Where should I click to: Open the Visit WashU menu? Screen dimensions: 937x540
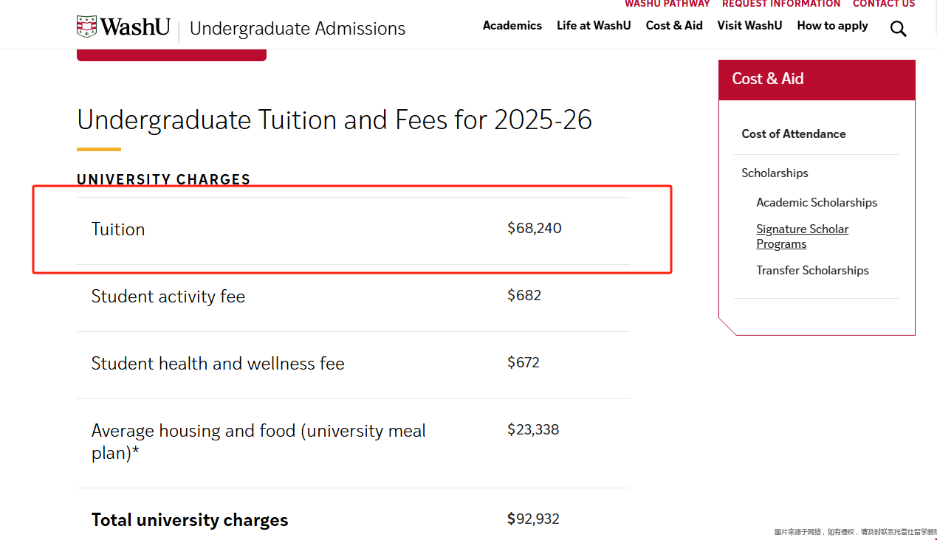coord(749,26)
